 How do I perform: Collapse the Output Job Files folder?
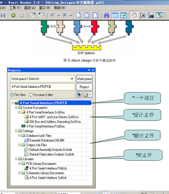pyautogui.click(x=19, y=145)
